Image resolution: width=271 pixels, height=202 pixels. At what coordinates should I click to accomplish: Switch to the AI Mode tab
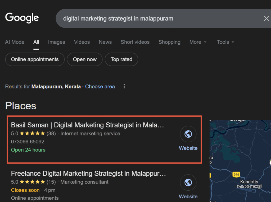click(x=15, y=42)
